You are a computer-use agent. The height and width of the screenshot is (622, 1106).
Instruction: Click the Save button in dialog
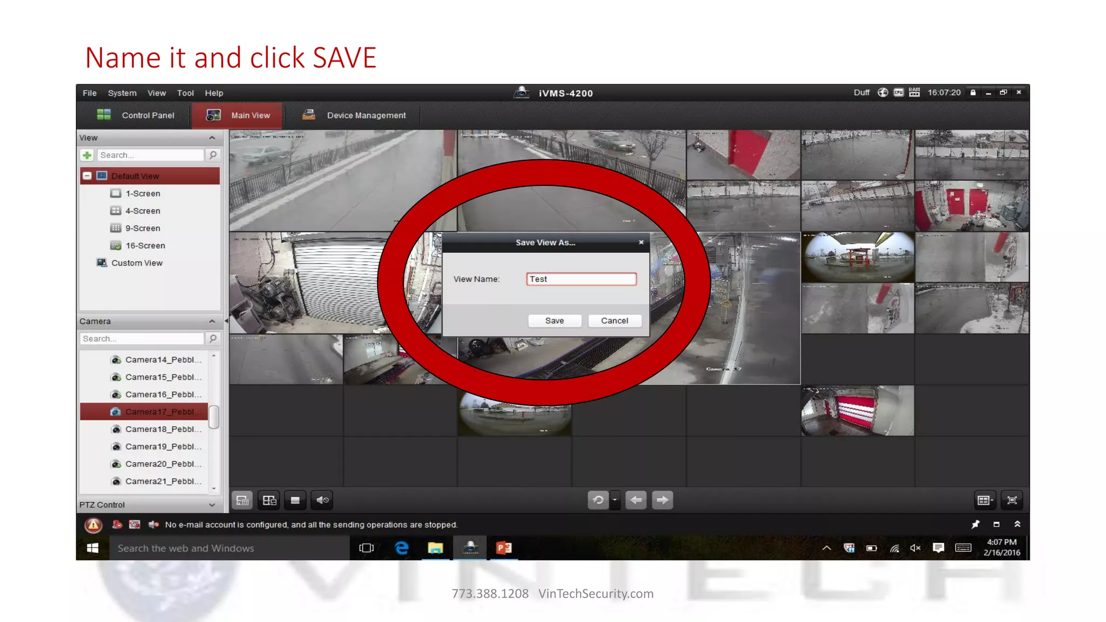pyautogui.click(x=555, y=321)
